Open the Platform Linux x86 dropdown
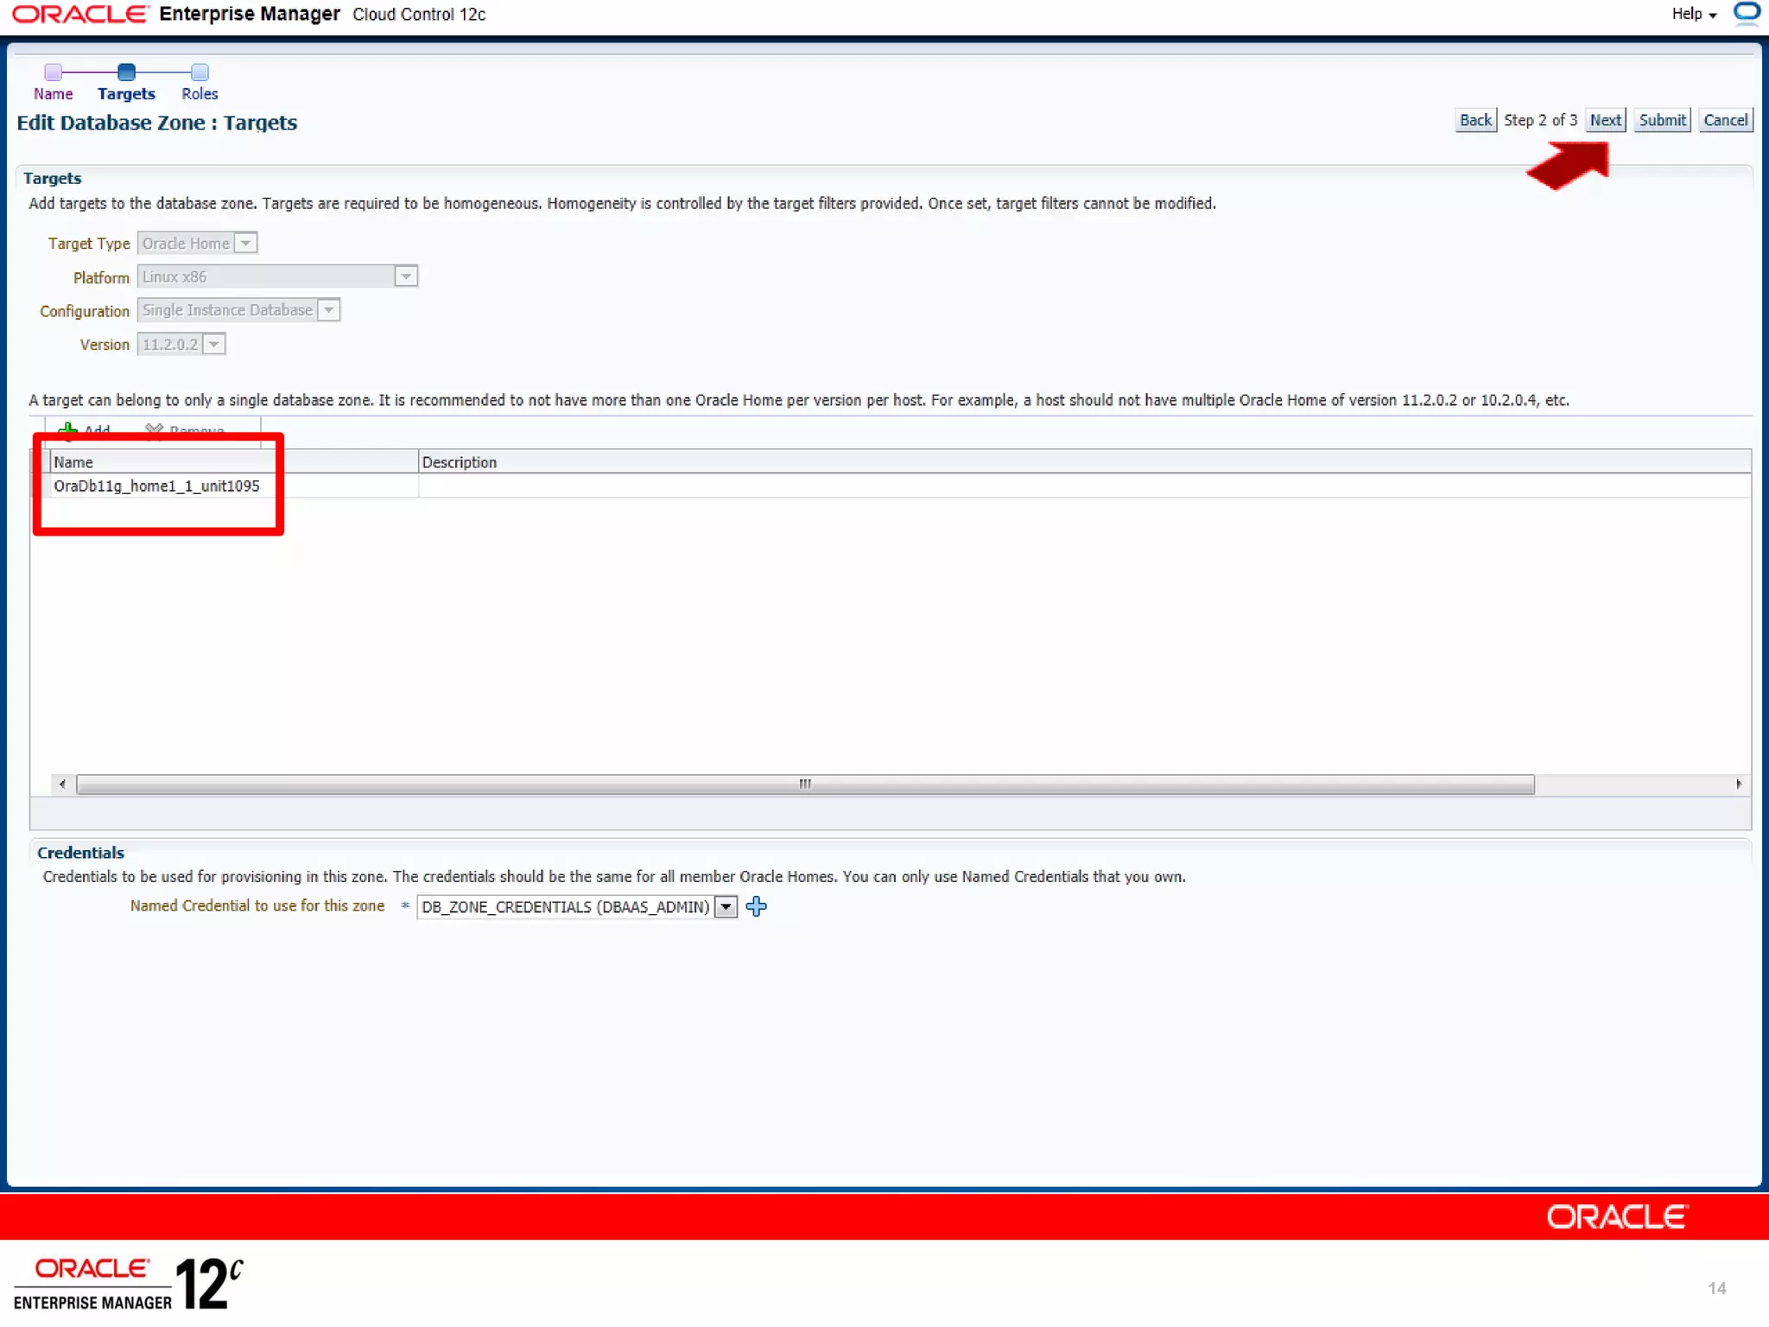The image size is (1769, 1327). click(406, 276)
